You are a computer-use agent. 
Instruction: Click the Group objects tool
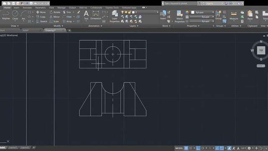click(218, 15)
